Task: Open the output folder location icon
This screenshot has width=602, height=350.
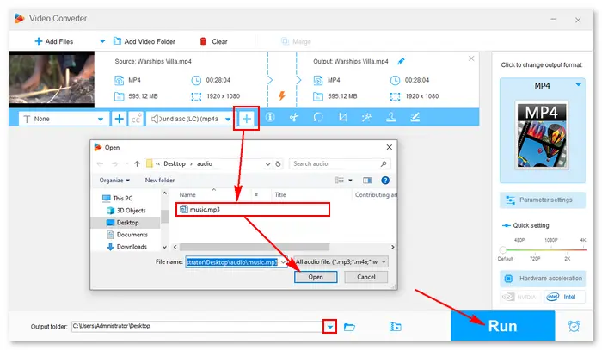Action: coord(395,327)
